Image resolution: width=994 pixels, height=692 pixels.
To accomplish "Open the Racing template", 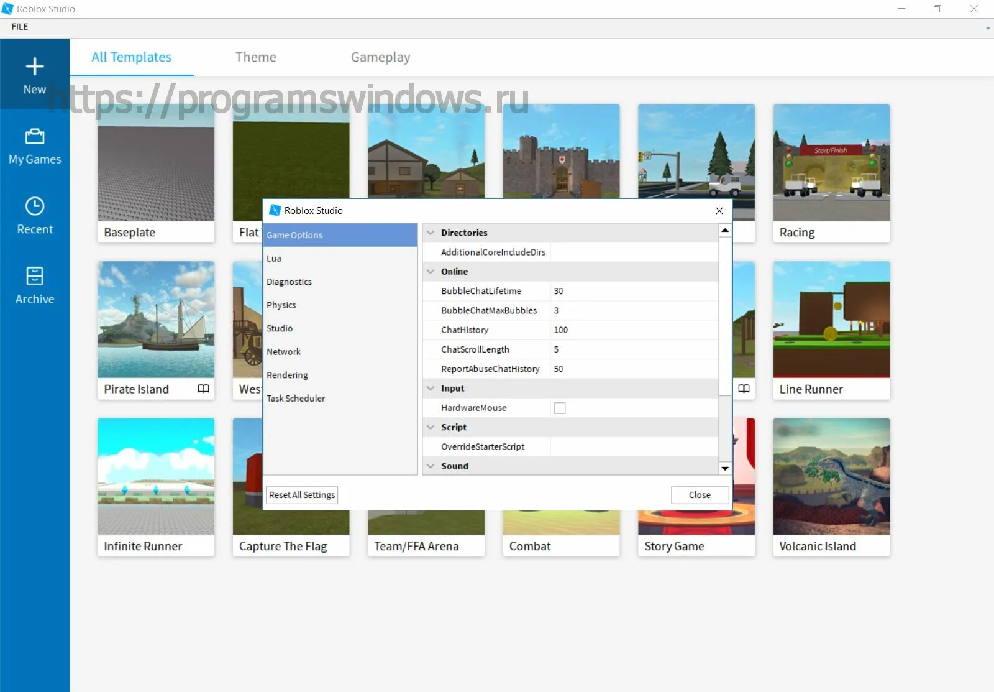I will tap(831, 173).
